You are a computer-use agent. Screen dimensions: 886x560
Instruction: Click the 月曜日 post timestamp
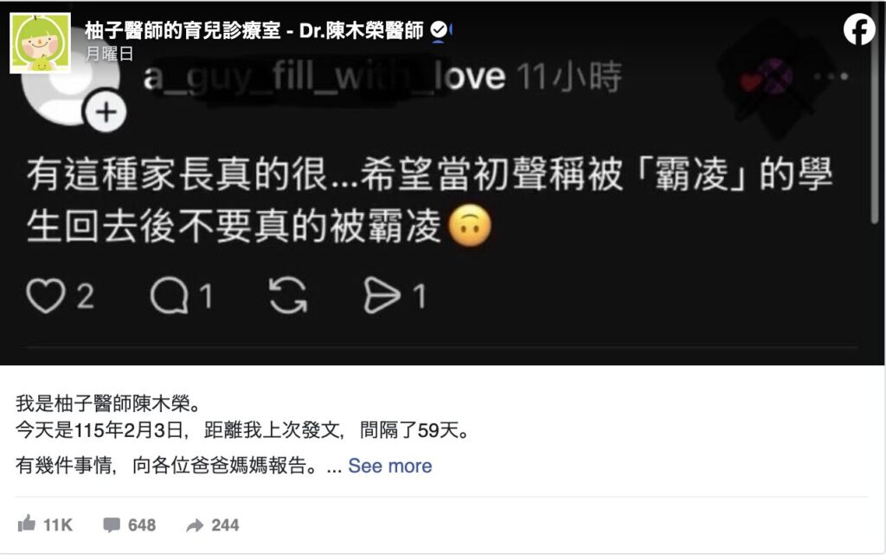coord(110,54)
